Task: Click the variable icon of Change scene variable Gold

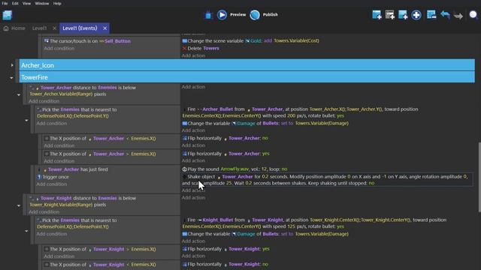Action: click(185, 40)
